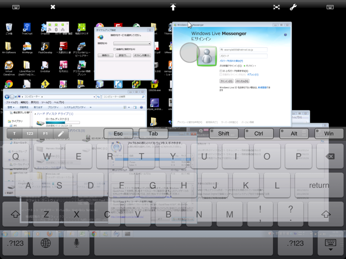Switch keyboard mode to 123
The image size is (346, 259).
30,133
